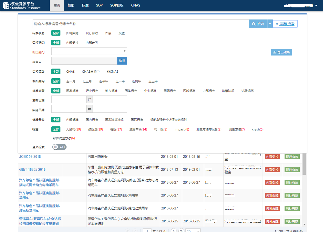Filter publish period to 近一月

pos(71,81)
